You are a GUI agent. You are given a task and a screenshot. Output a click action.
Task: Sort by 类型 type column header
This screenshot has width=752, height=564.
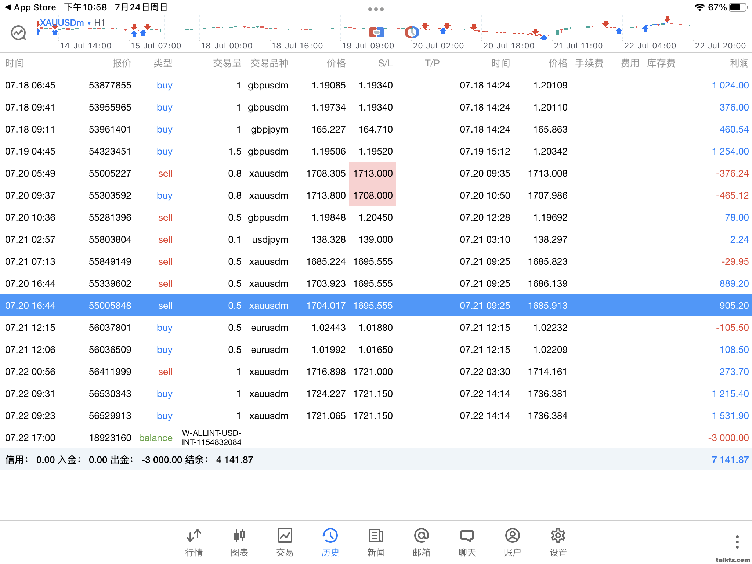[163, 63]
